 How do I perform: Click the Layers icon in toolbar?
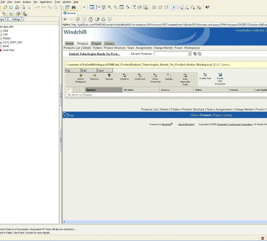[x=140, y=7]
